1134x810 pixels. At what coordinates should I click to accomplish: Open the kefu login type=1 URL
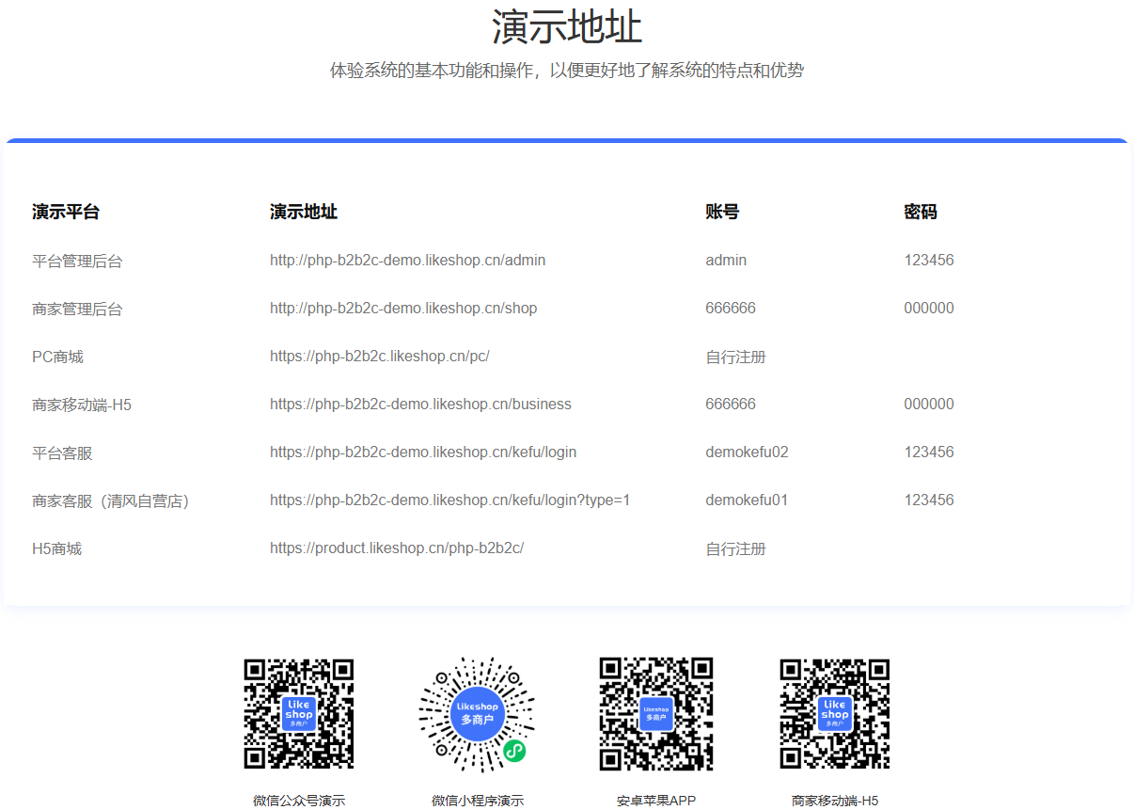tap(449, 500)
